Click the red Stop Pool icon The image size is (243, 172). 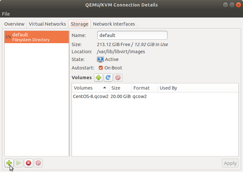click(29, 163)
